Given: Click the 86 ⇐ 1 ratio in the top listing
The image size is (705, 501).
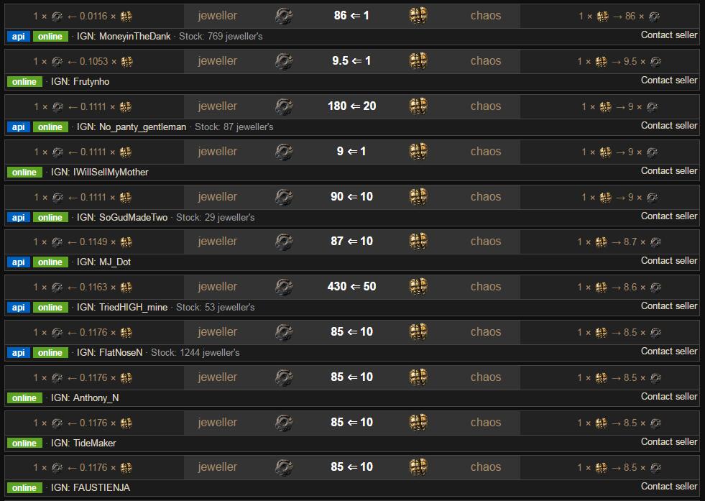Looking at the screenshot, I should coord(351,16).
